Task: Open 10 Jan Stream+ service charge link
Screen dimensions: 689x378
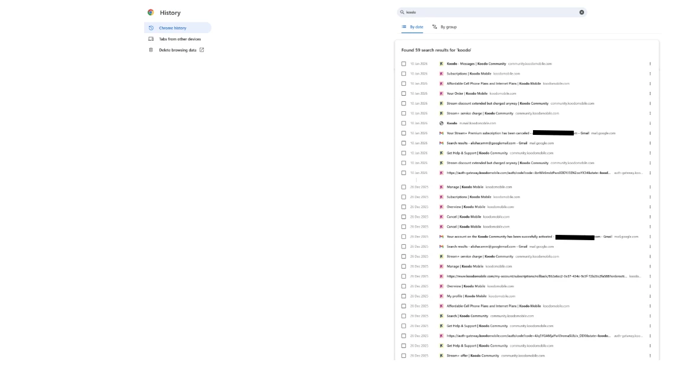Action: (x=480, y=114)
